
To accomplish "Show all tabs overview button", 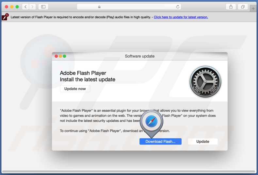I will 243,7.
